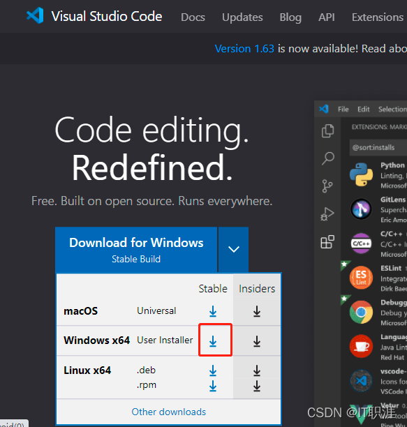
Task: Open the Updates navigation link
Action: [x=242, y=17]
